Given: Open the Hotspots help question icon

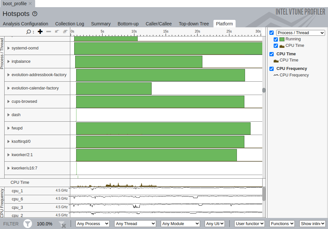Looking at the screenshot, I should [35, 14].
